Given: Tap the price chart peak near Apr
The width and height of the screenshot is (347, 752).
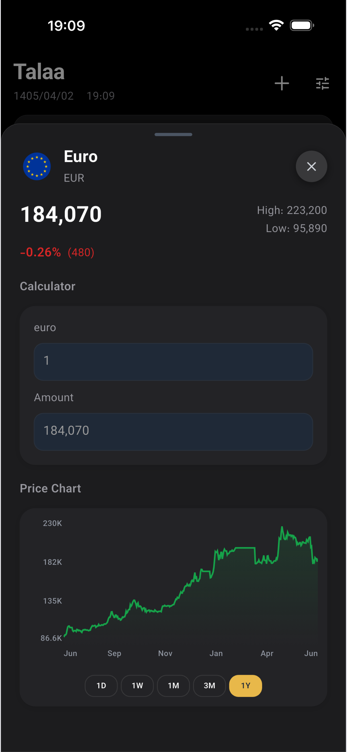Looking at the screenshot, I should 282,527.
